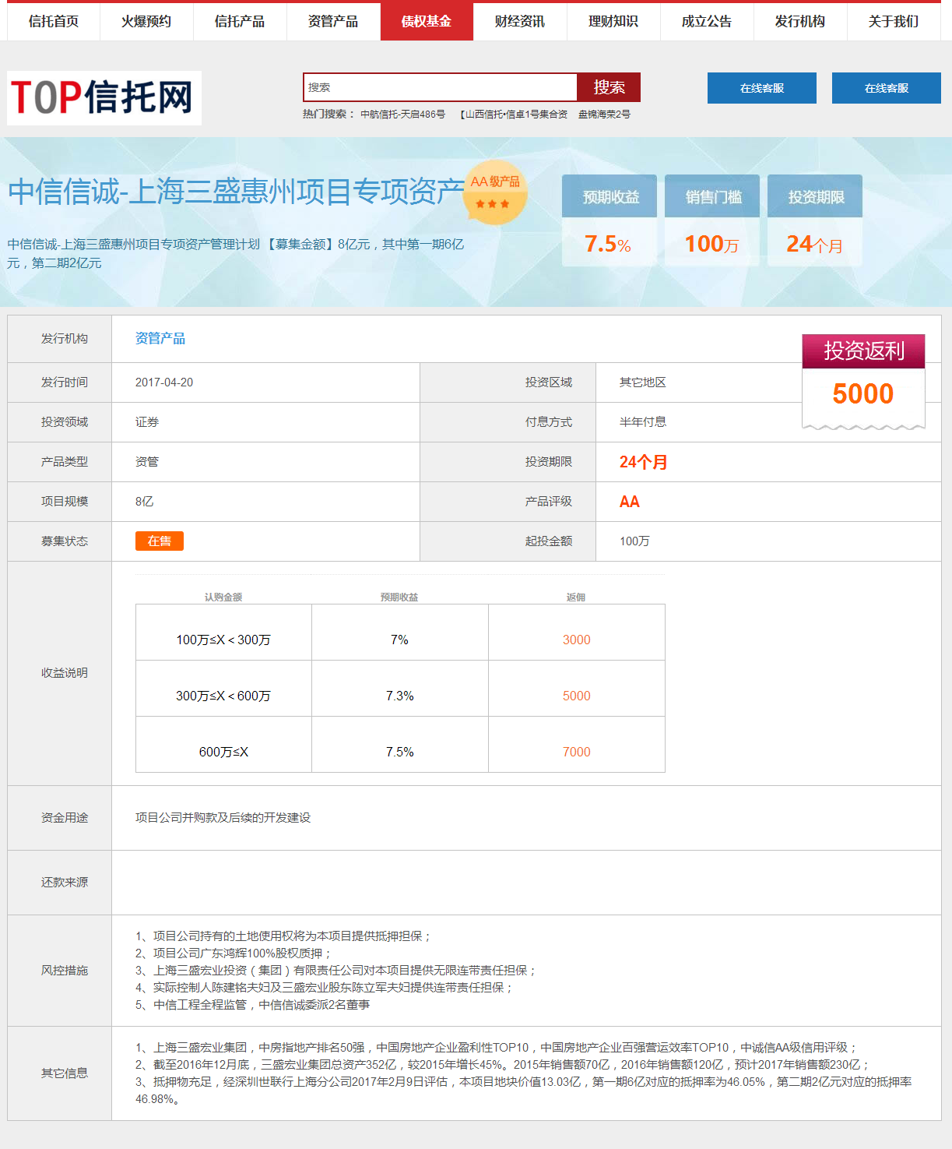The width and height of the screenshot is (952, 1149).
Task: Click the 起投金额 100万 value
Action: 635,541
